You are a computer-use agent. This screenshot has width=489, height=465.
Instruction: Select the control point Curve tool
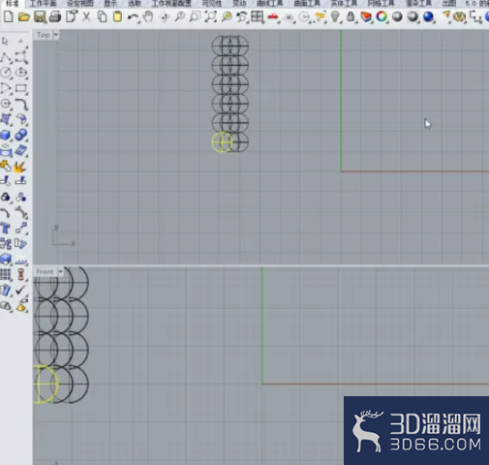coord(21,57)
